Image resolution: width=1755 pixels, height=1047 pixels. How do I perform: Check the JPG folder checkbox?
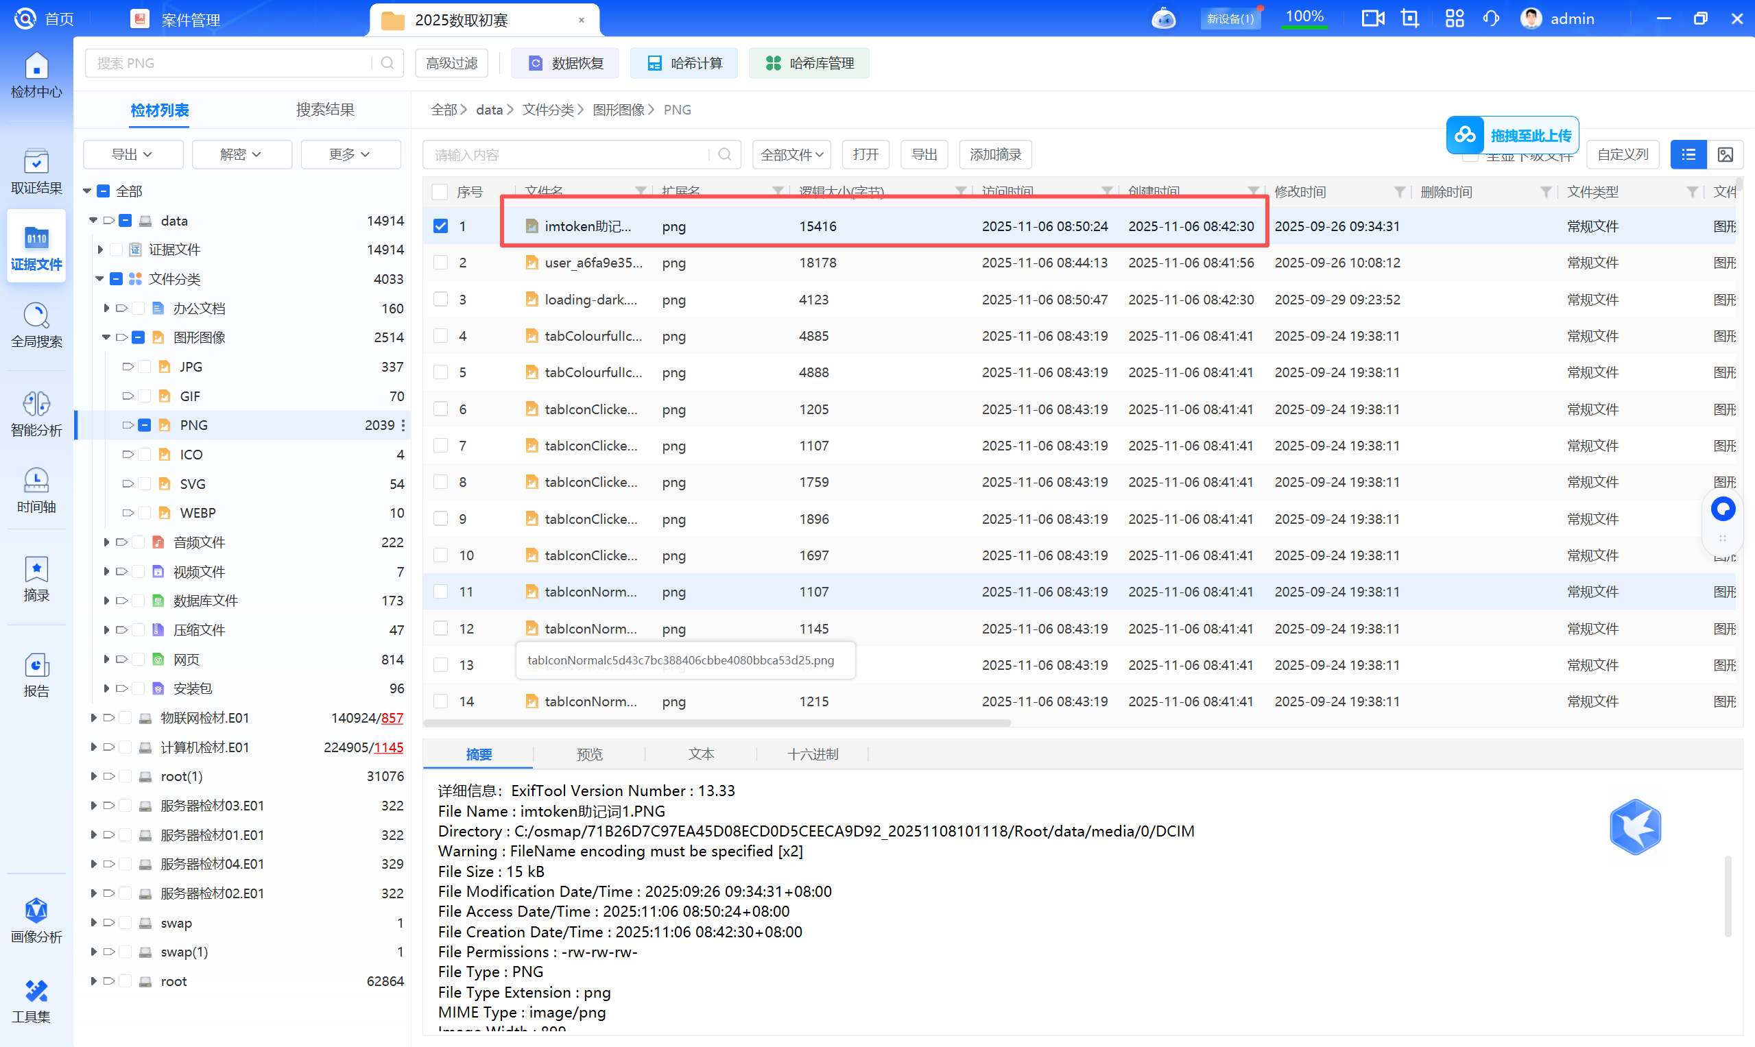click(145, 367)
